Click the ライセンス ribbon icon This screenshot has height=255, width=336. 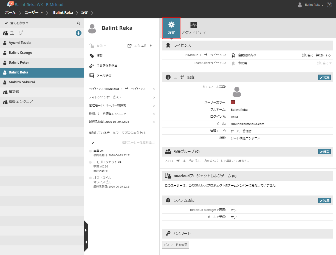(x=168, y=46)
